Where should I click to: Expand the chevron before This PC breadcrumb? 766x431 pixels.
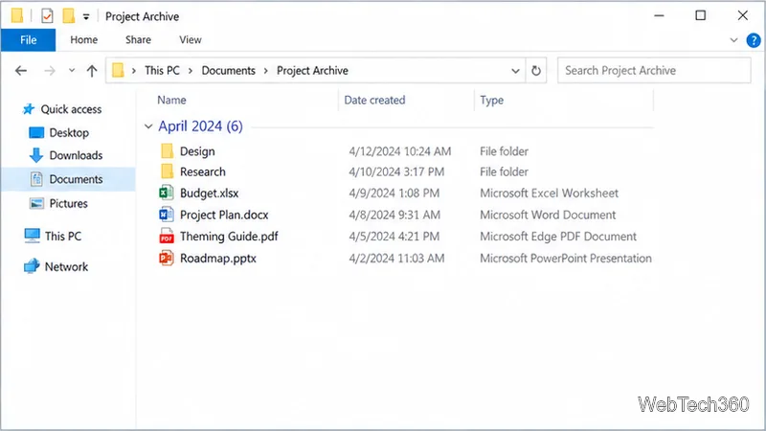[x=134, y=71]
